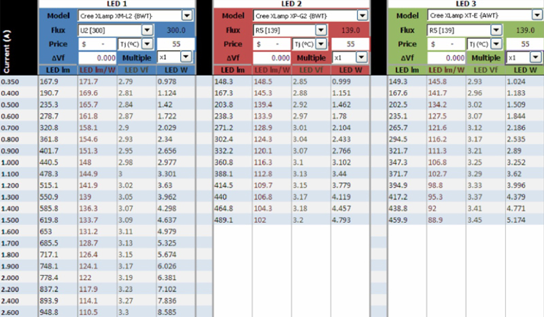
Task: Select LED 2 flux value 139.0 cell
Action: [350, 30]
